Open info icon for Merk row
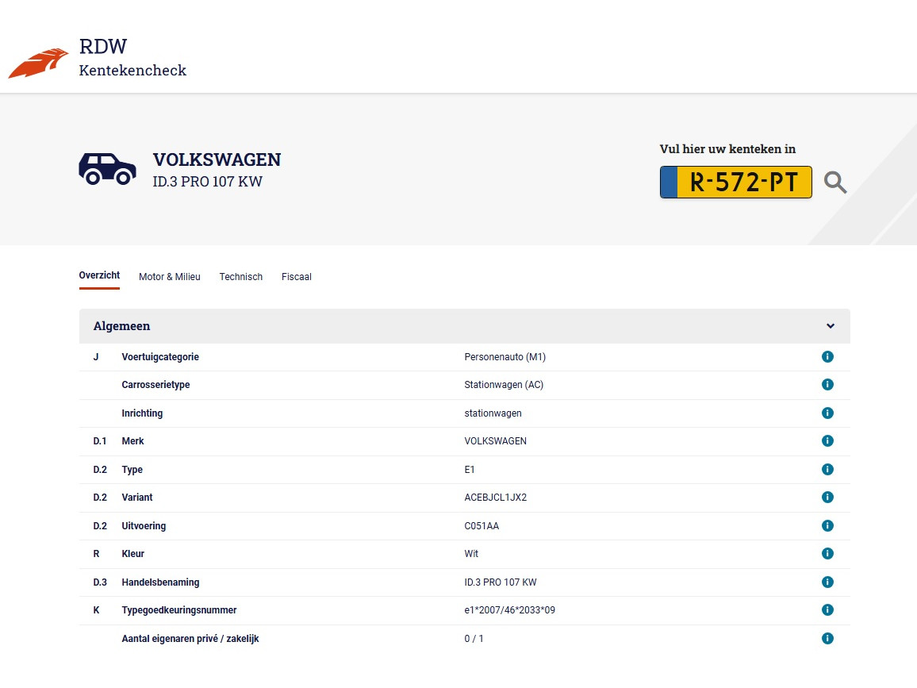 (827, 440)
